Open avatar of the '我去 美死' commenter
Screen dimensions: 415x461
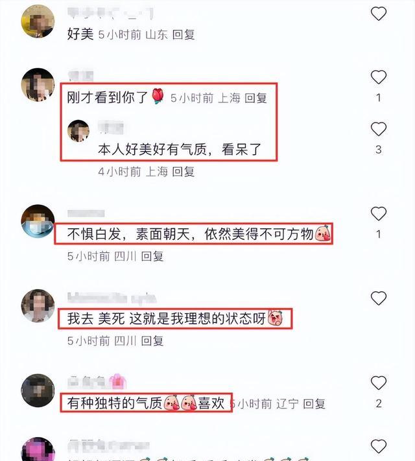coord(38,306)
